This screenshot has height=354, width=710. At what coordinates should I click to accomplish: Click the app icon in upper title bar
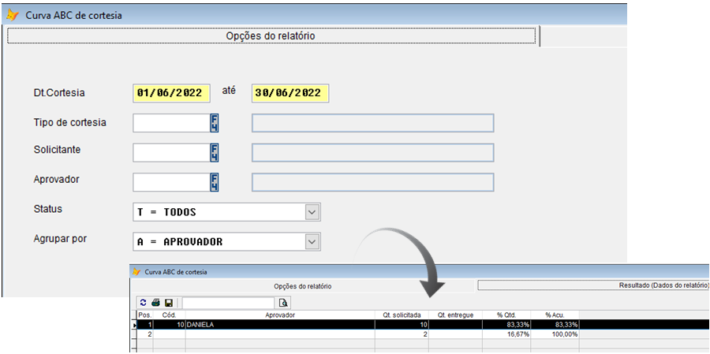click(x=13, y=15)
